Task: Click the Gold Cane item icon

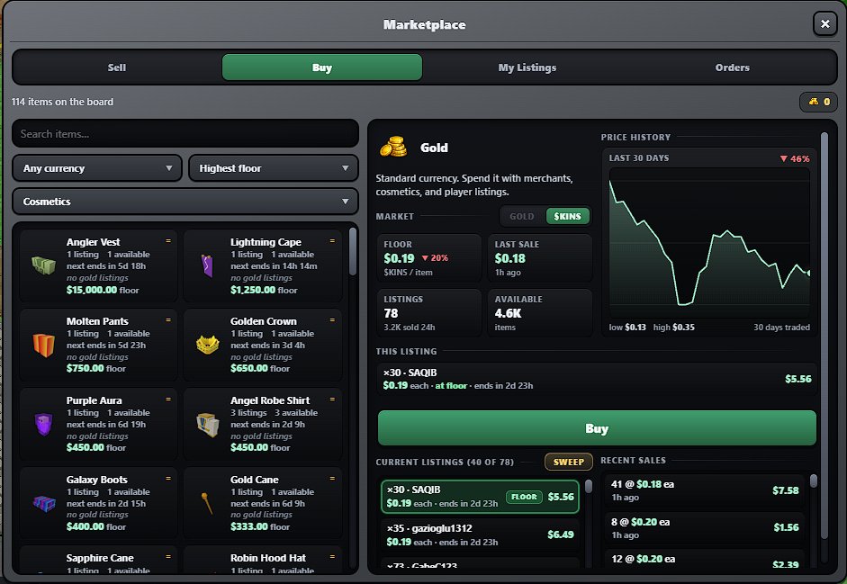Action: click(x=207, y=503)
